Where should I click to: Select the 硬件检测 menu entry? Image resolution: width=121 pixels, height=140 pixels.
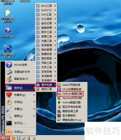tap(46, 85)
